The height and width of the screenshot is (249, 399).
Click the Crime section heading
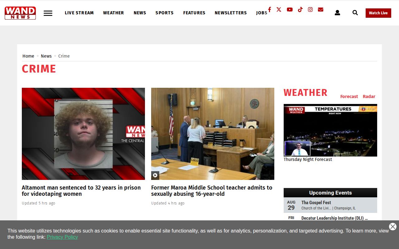click(x=39, y=69)
